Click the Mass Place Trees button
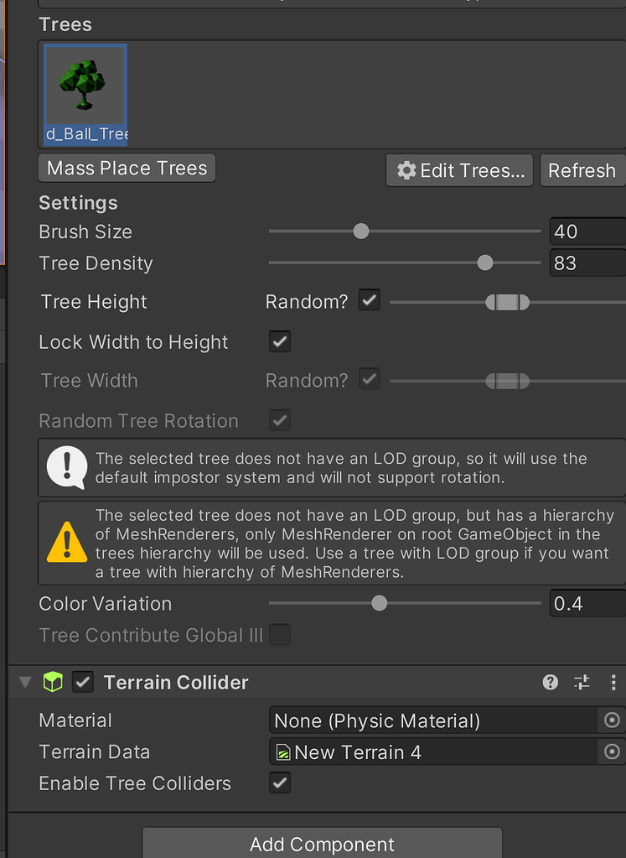This screenshot has width=626, height=858. (126, 168)
